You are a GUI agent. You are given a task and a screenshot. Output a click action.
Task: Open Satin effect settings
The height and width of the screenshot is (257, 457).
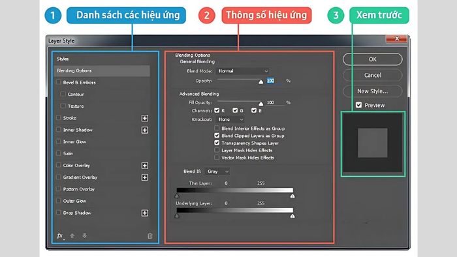tap(68, 153)
